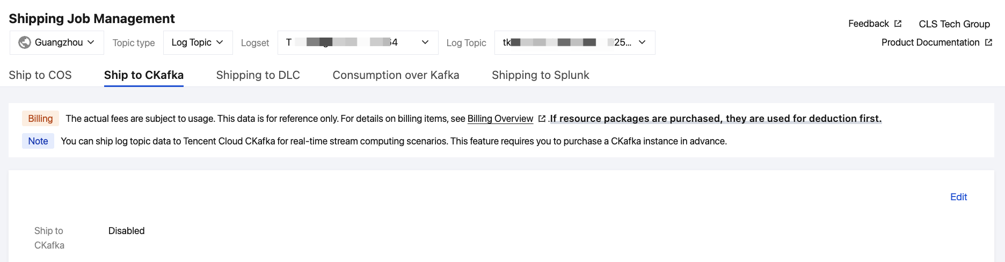Open the Product Documentation link

930,42
